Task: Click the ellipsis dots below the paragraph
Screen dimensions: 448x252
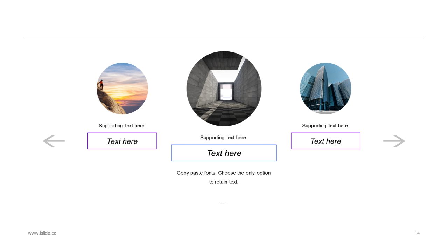Action: click(224, 202)
